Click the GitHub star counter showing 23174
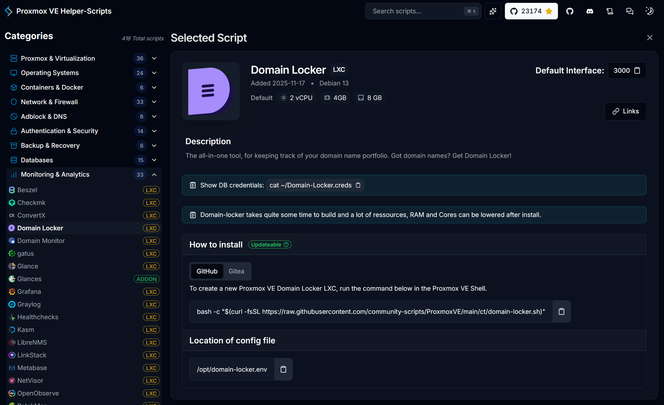Image resolution: width=664 pixels, height=405 pixels. [x=531, y=11]
